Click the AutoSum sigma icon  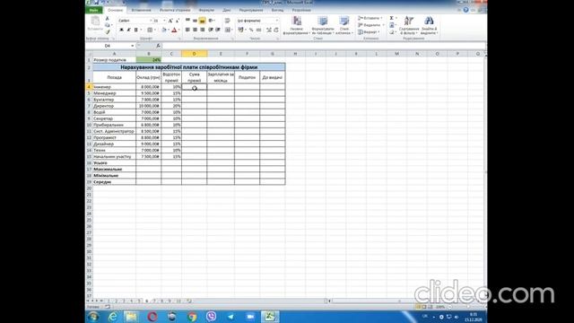[392, 18]
